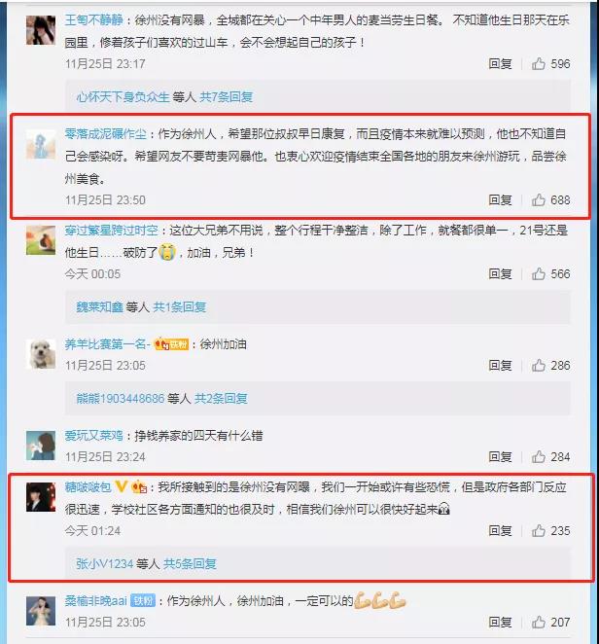Expand 共1条回复 under 魏莱知鑫

180,306
